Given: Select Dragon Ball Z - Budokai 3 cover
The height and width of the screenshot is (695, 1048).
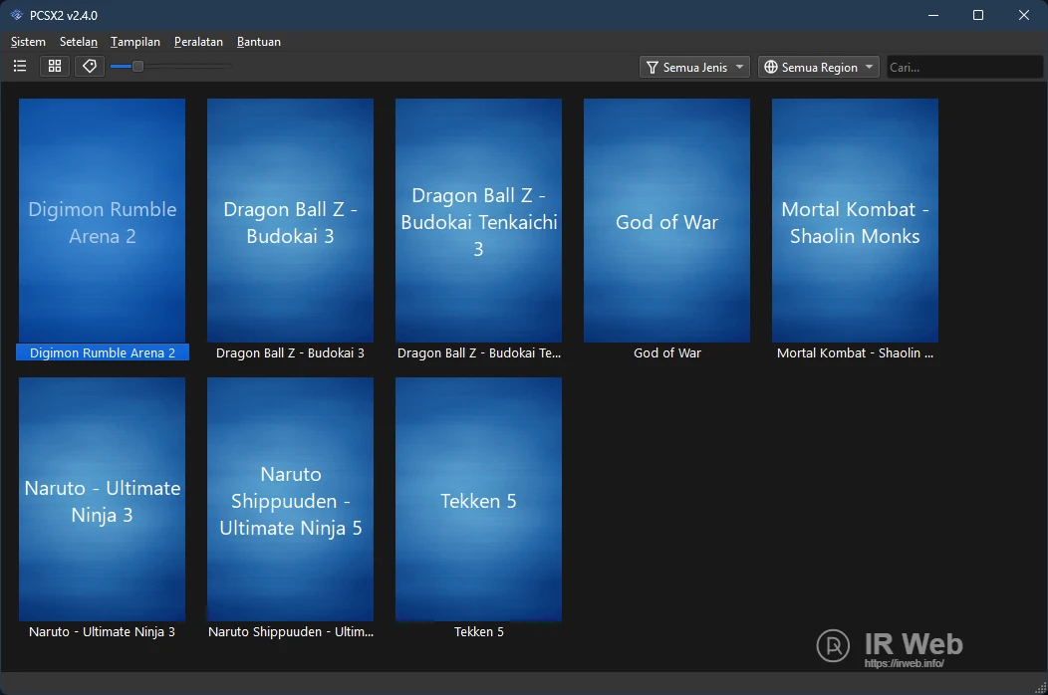Looking at the screenshot, I should click(x=290, y=221).
